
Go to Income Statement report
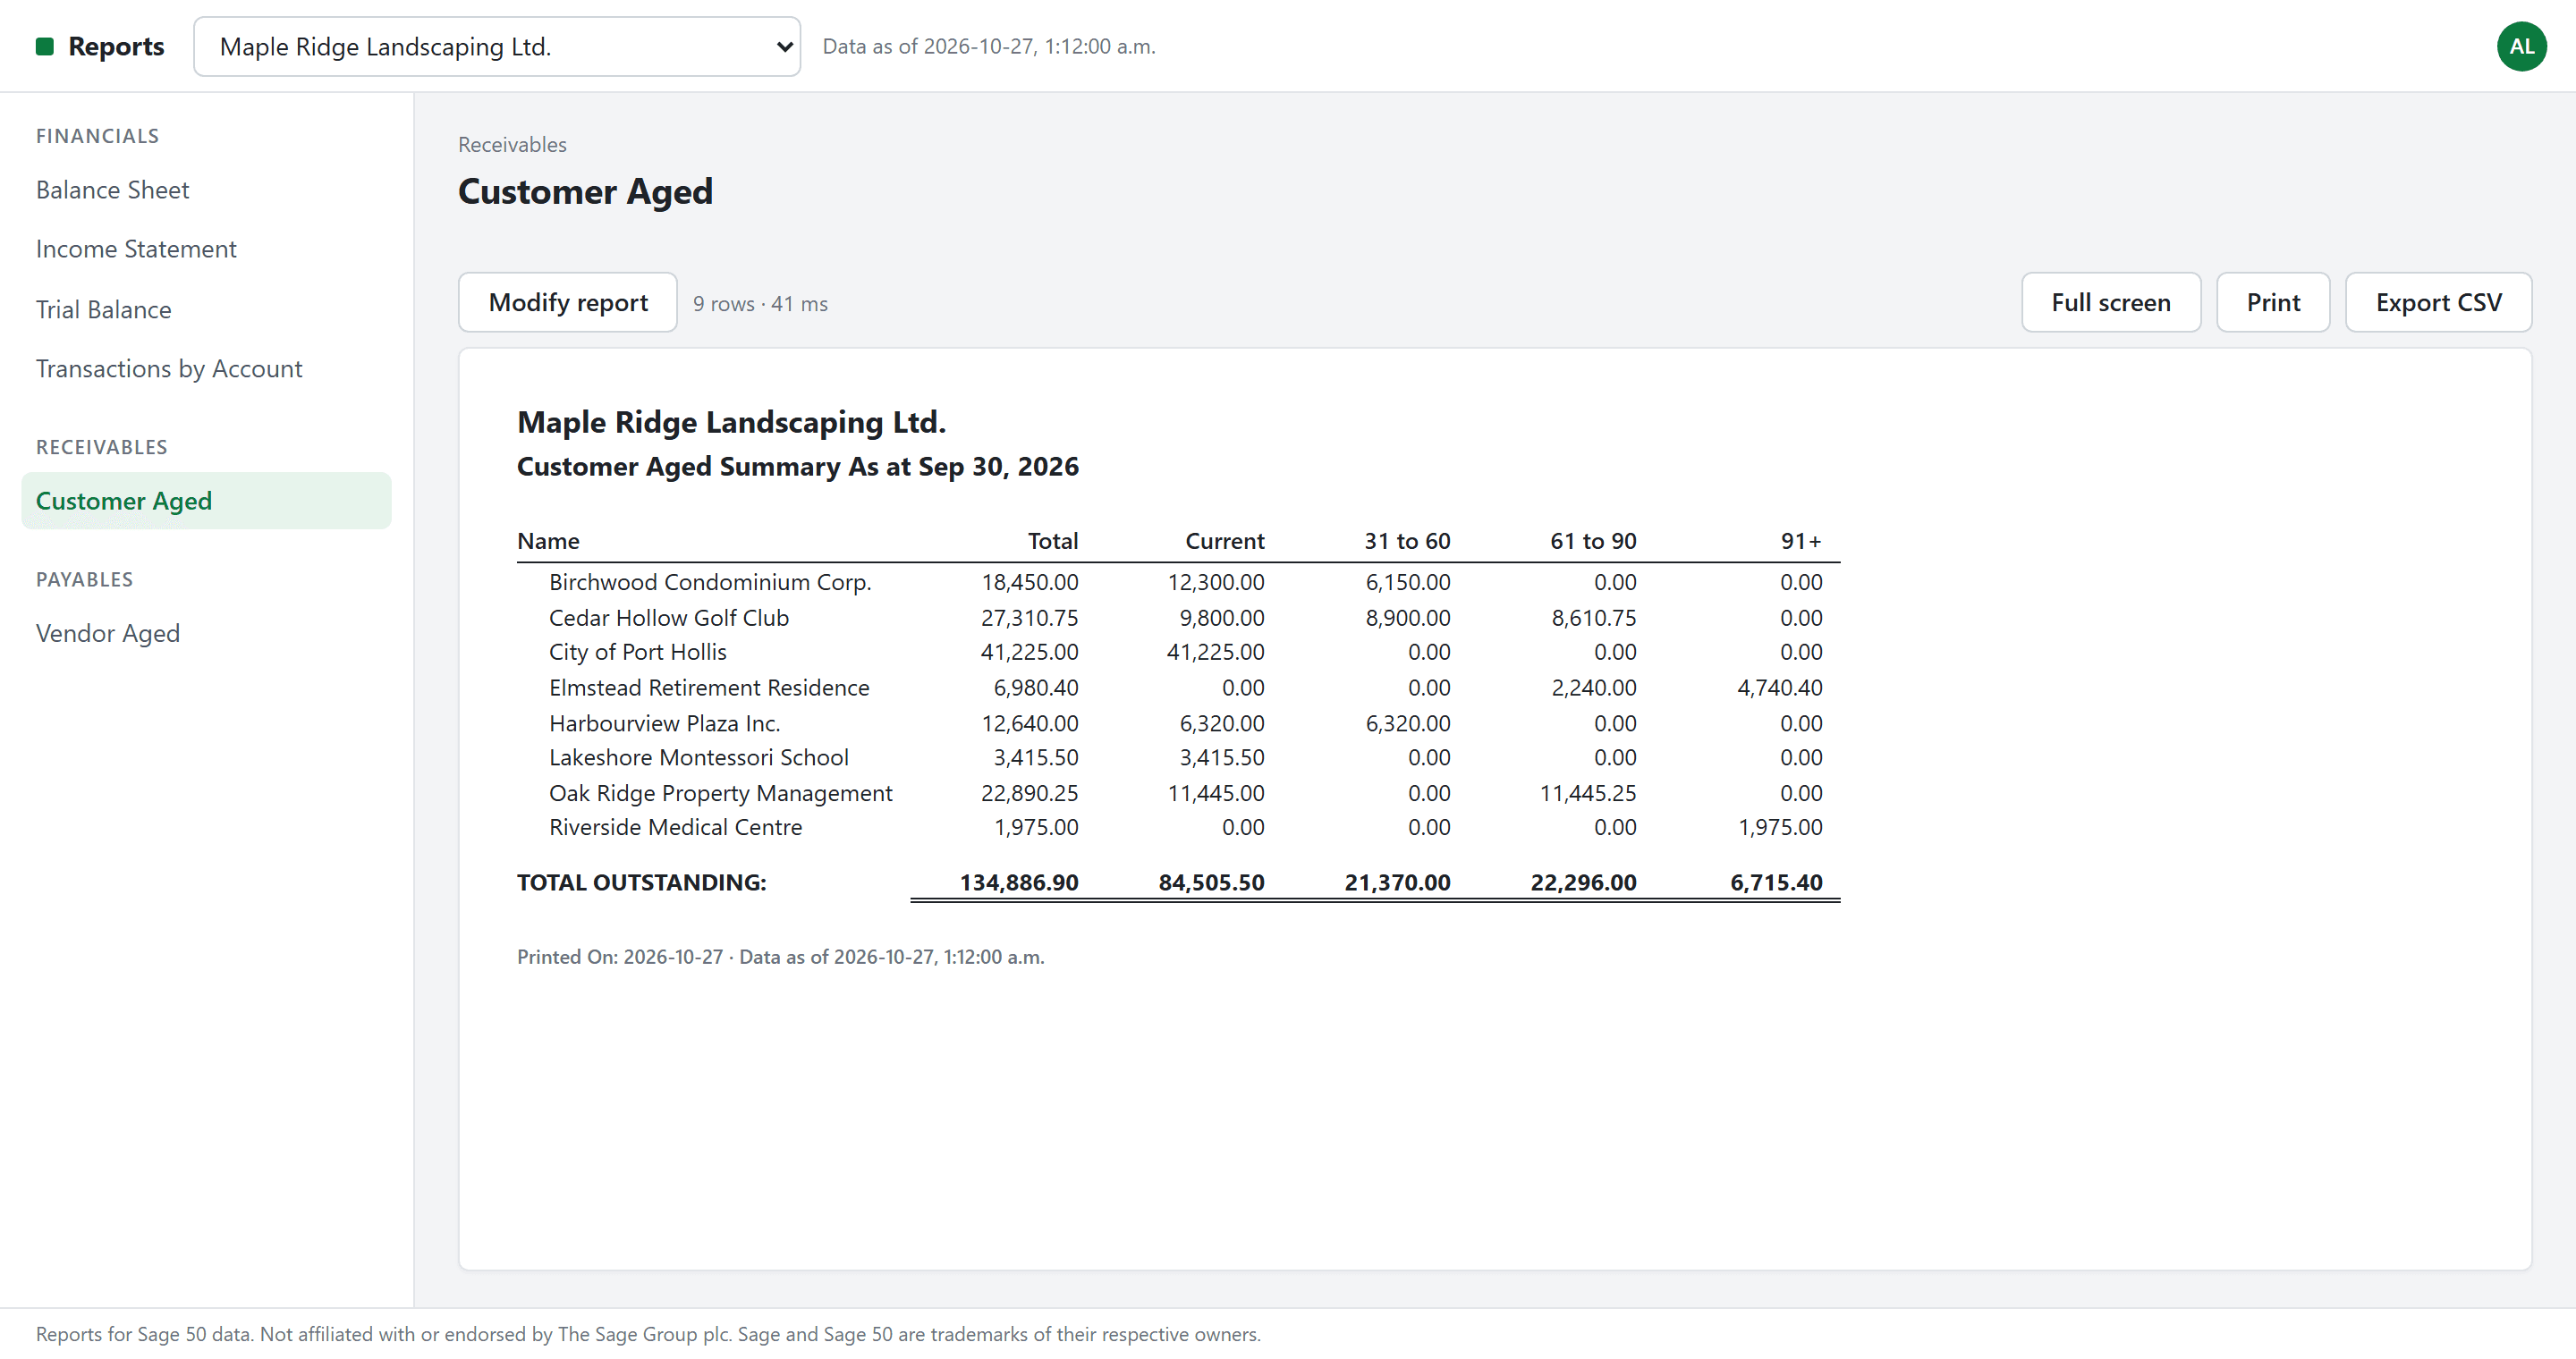[136, 249]
